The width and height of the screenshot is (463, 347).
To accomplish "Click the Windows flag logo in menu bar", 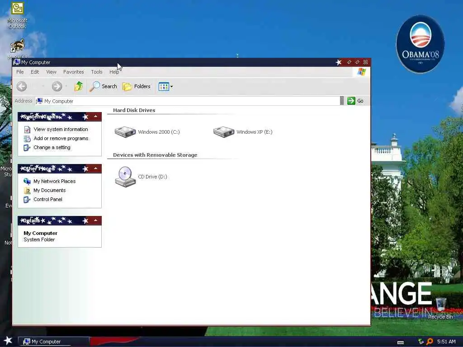I will 361,72.
